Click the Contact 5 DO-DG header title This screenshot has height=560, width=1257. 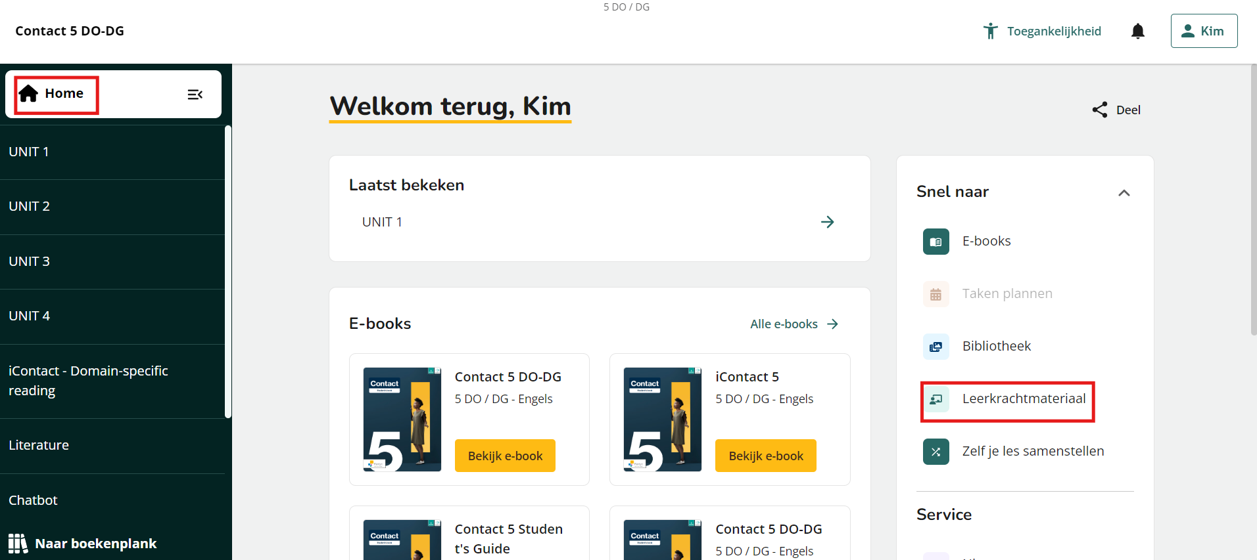[70, 31]
